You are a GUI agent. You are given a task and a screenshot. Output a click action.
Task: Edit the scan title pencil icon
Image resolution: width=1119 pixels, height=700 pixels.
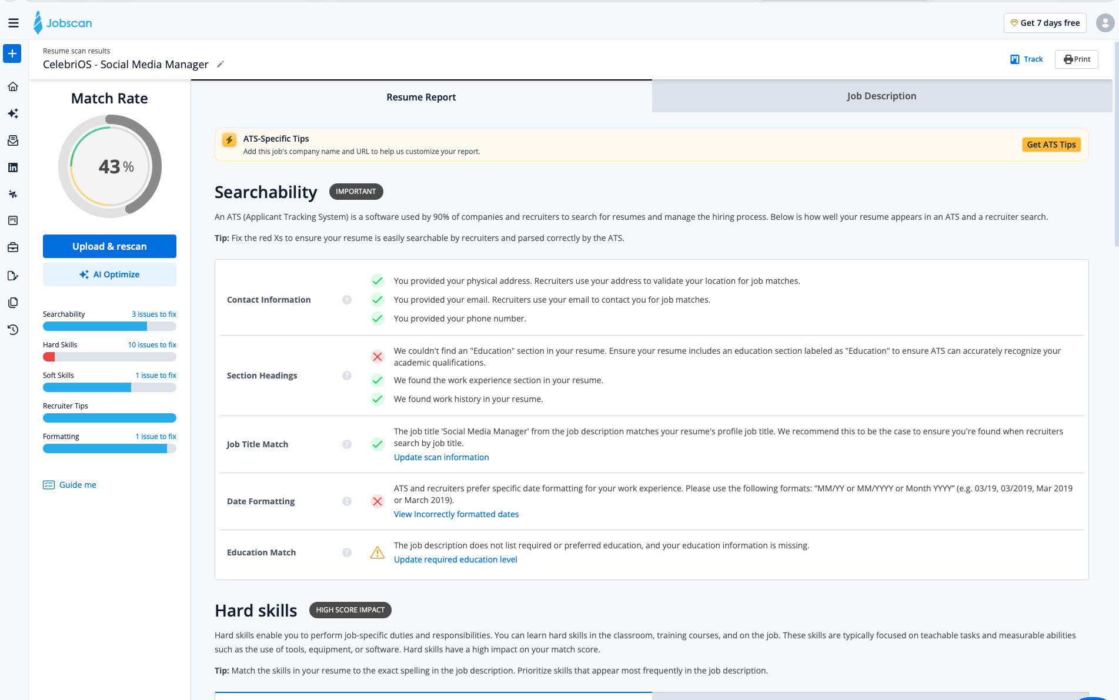221,64
